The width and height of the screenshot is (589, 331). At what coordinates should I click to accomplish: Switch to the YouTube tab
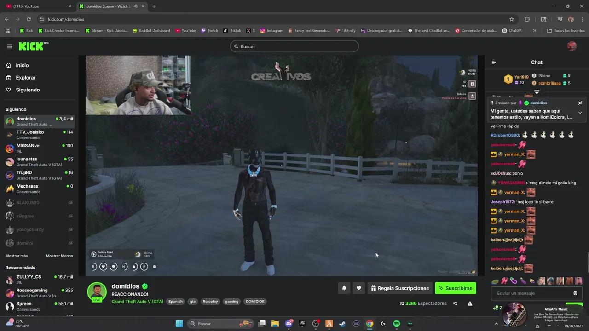tap(39, 6)
